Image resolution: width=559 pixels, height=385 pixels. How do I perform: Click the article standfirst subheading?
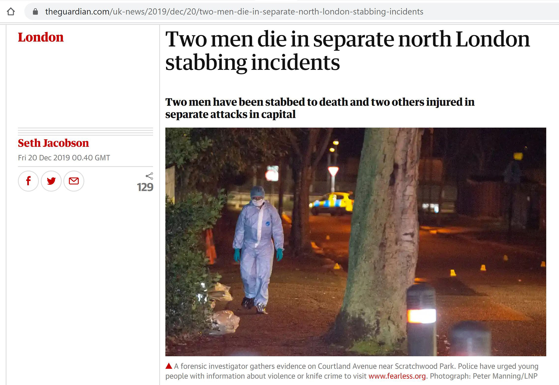(320, 108)
